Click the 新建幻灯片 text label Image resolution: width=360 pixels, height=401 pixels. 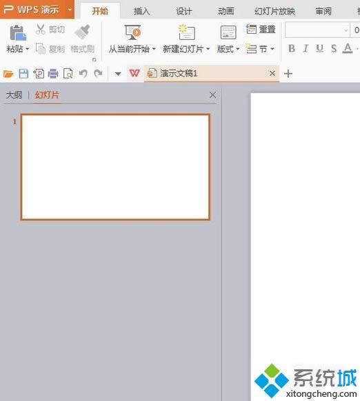(183, 49)
